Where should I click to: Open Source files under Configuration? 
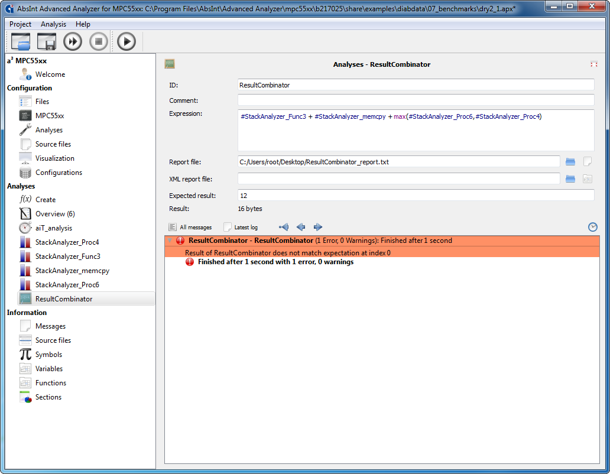(x=53, y=144)
